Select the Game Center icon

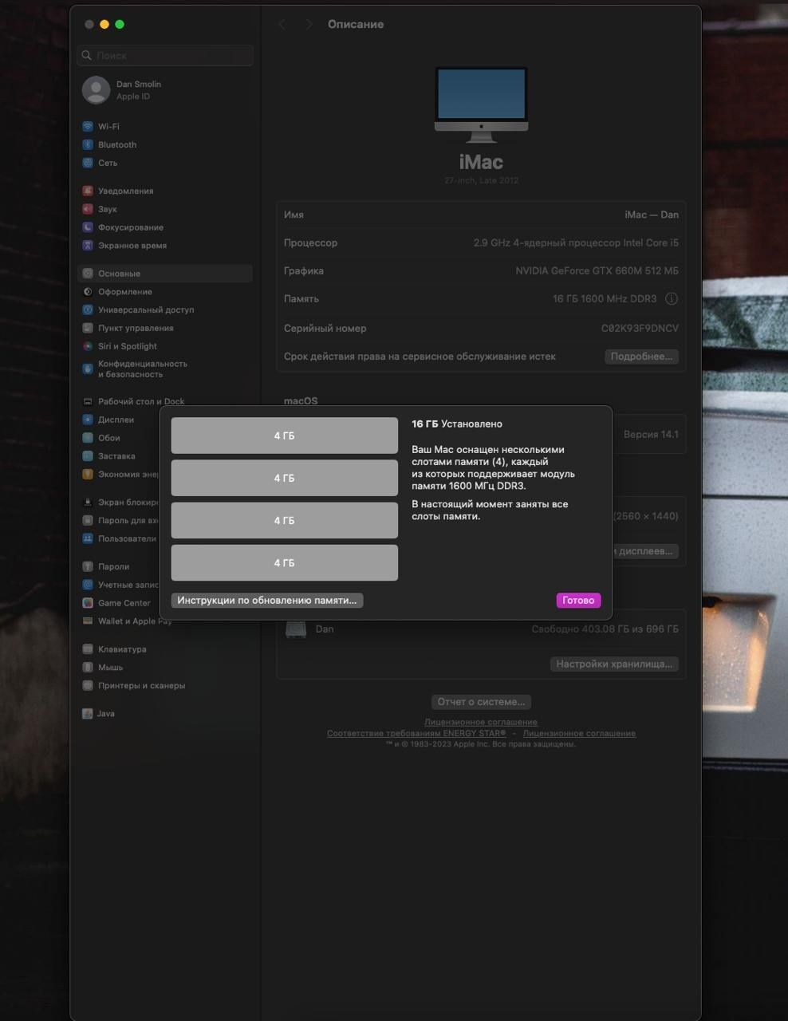tap(88, 603)
